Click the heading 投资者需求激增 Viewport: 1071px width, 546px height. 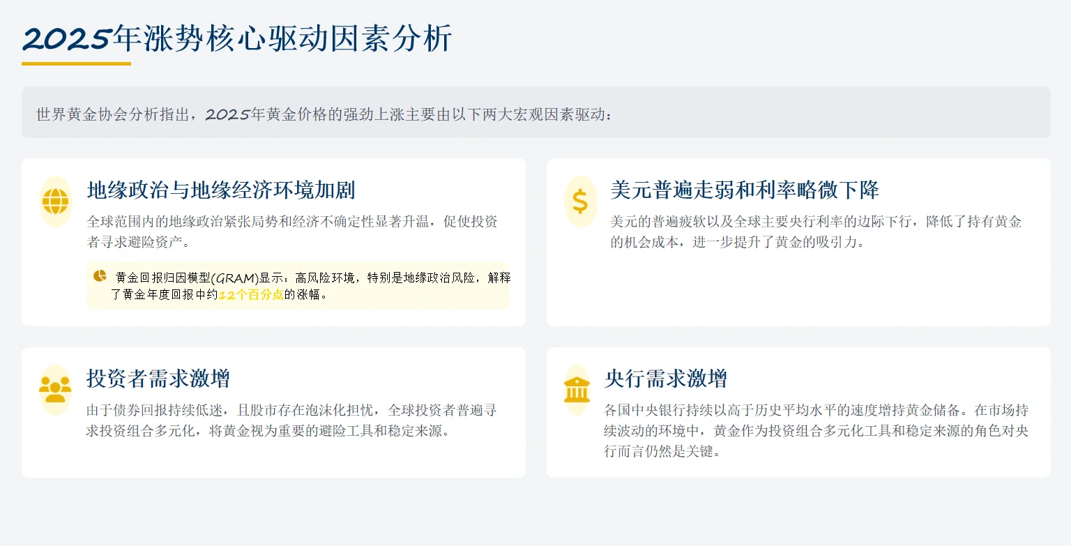pos(158,379)
